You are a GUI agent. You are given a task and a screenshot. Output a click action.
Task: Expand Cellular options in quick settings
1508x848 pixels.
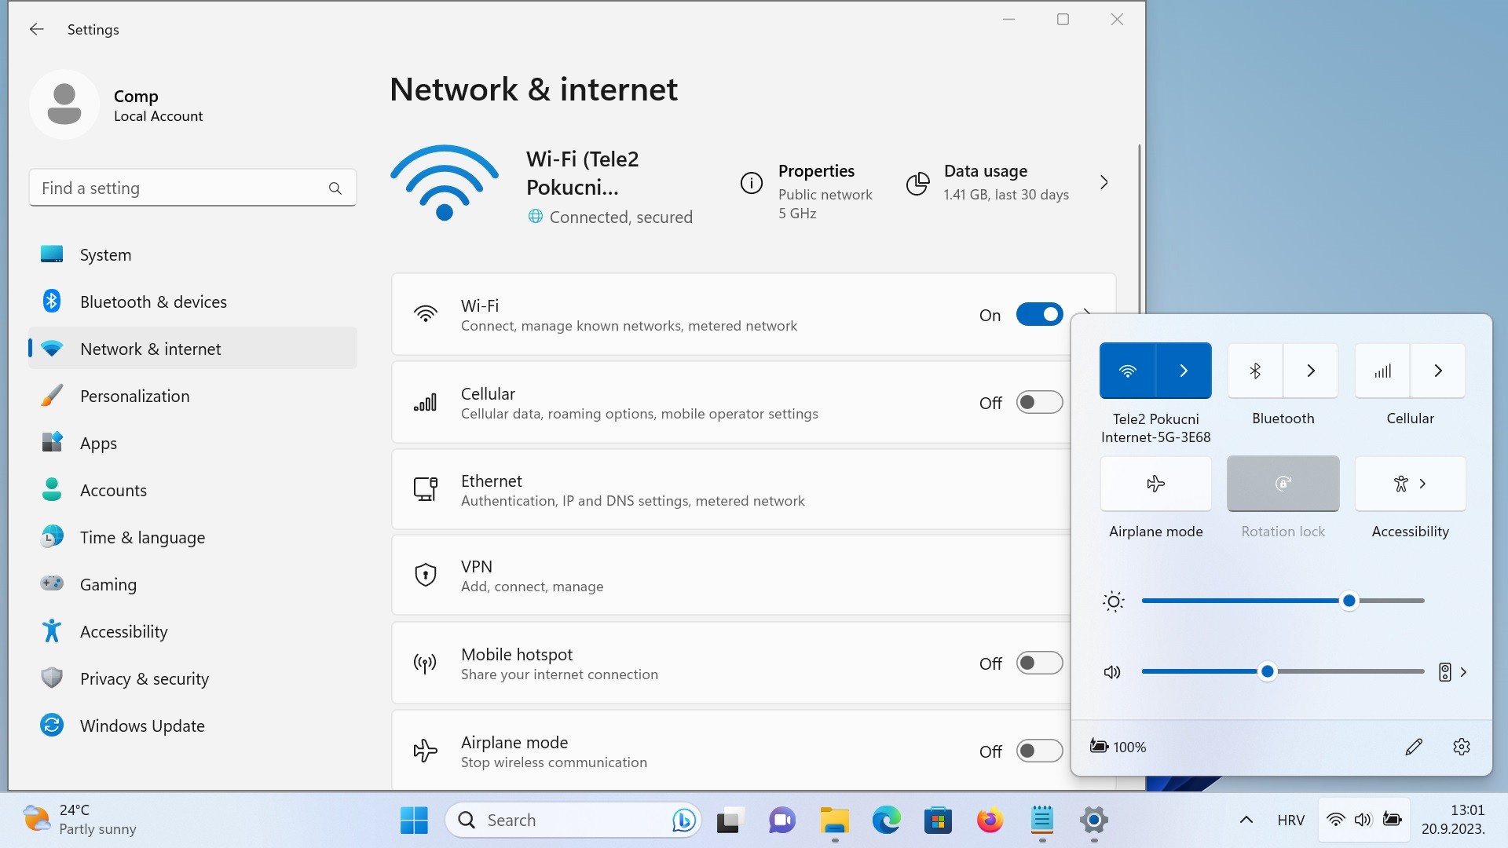pos(1438,371)
